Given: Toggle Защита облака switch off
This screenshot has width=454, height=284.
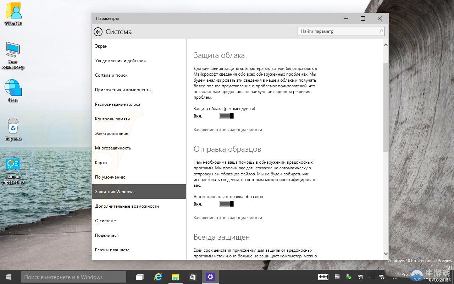Looking at the screenshot, I should [226, 116].
